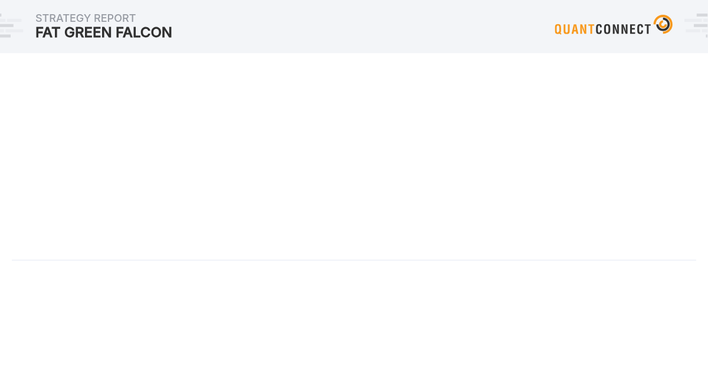The image size is (708, 372).
Task: Click the gray dashes decoration left of title
Action: pos(11,26)
